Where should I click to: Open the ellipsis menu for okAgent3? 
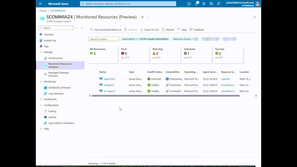(x=123, y=85)
